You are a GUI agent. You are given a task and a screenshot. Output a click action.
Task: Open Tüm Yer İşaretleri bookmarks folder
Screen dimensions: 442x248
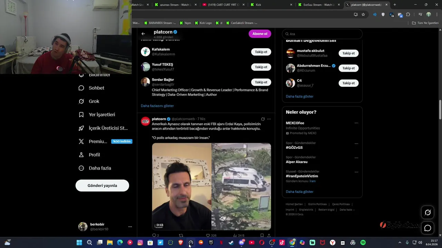[x=425, y=23]
